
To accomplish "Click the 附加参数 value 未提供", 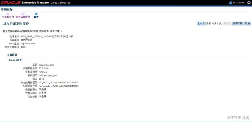I will click(x=43, y=96).
